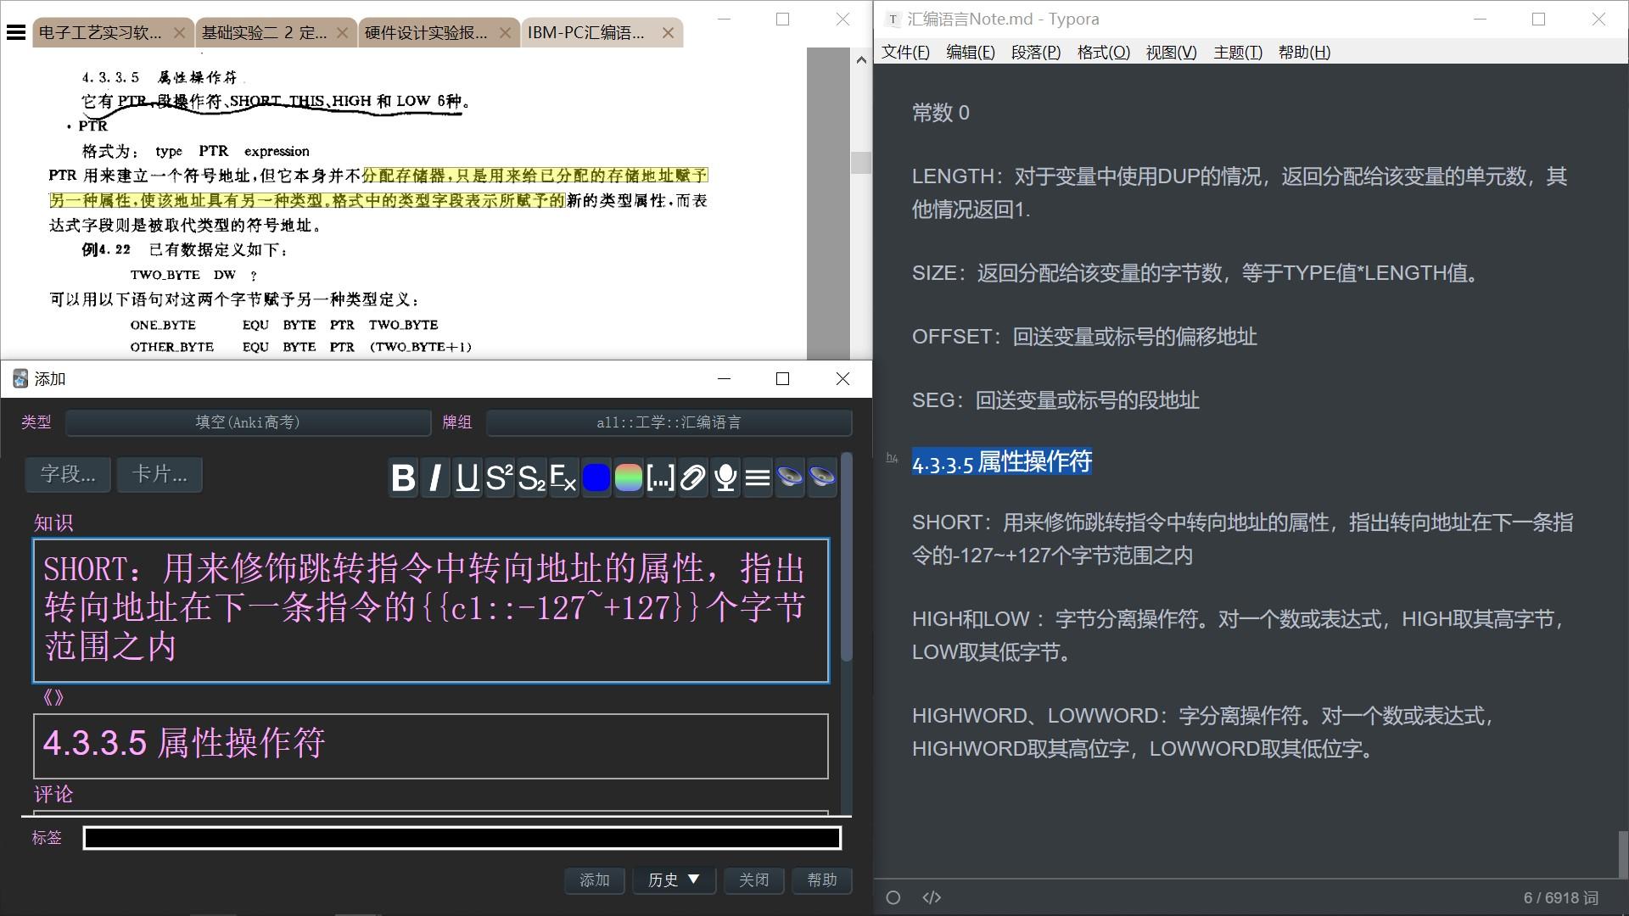This screenshot has width=1629, height=916.
Task: Open note type selector 填空(Anki高考)
Action: [248, 422]
